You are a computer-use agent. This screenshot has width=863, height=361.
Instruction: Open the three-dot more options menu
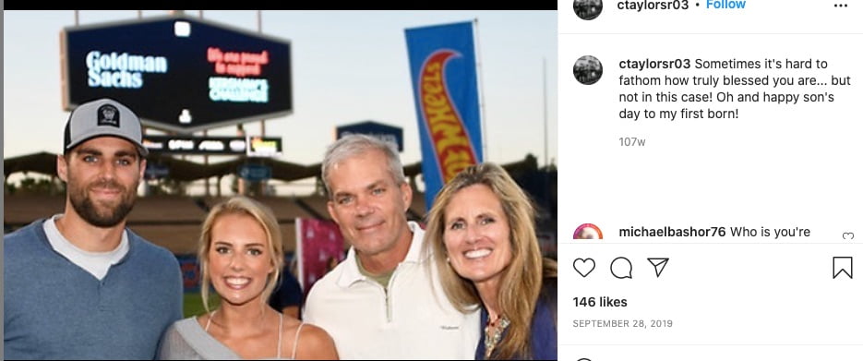(841, 6)
